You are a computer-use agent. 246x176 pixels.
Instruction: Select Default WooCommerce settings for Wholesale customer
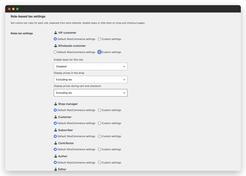click(x=55, y=52)
